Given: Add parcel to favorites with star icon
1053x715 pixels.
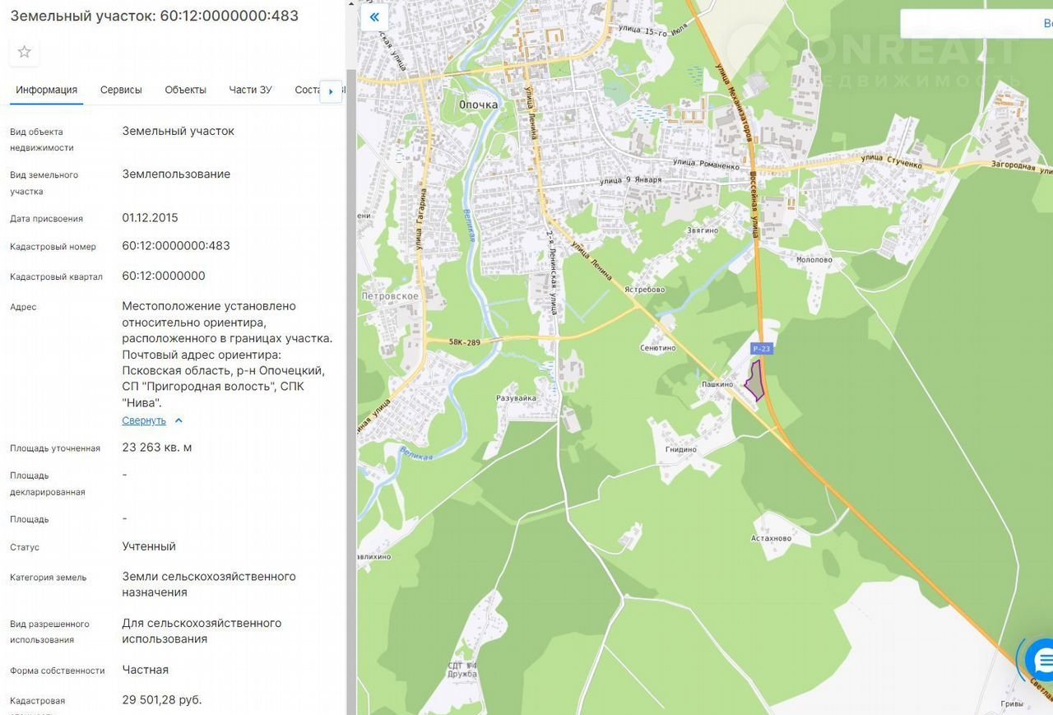Looking at the screenshot, I should pos(25,52).
